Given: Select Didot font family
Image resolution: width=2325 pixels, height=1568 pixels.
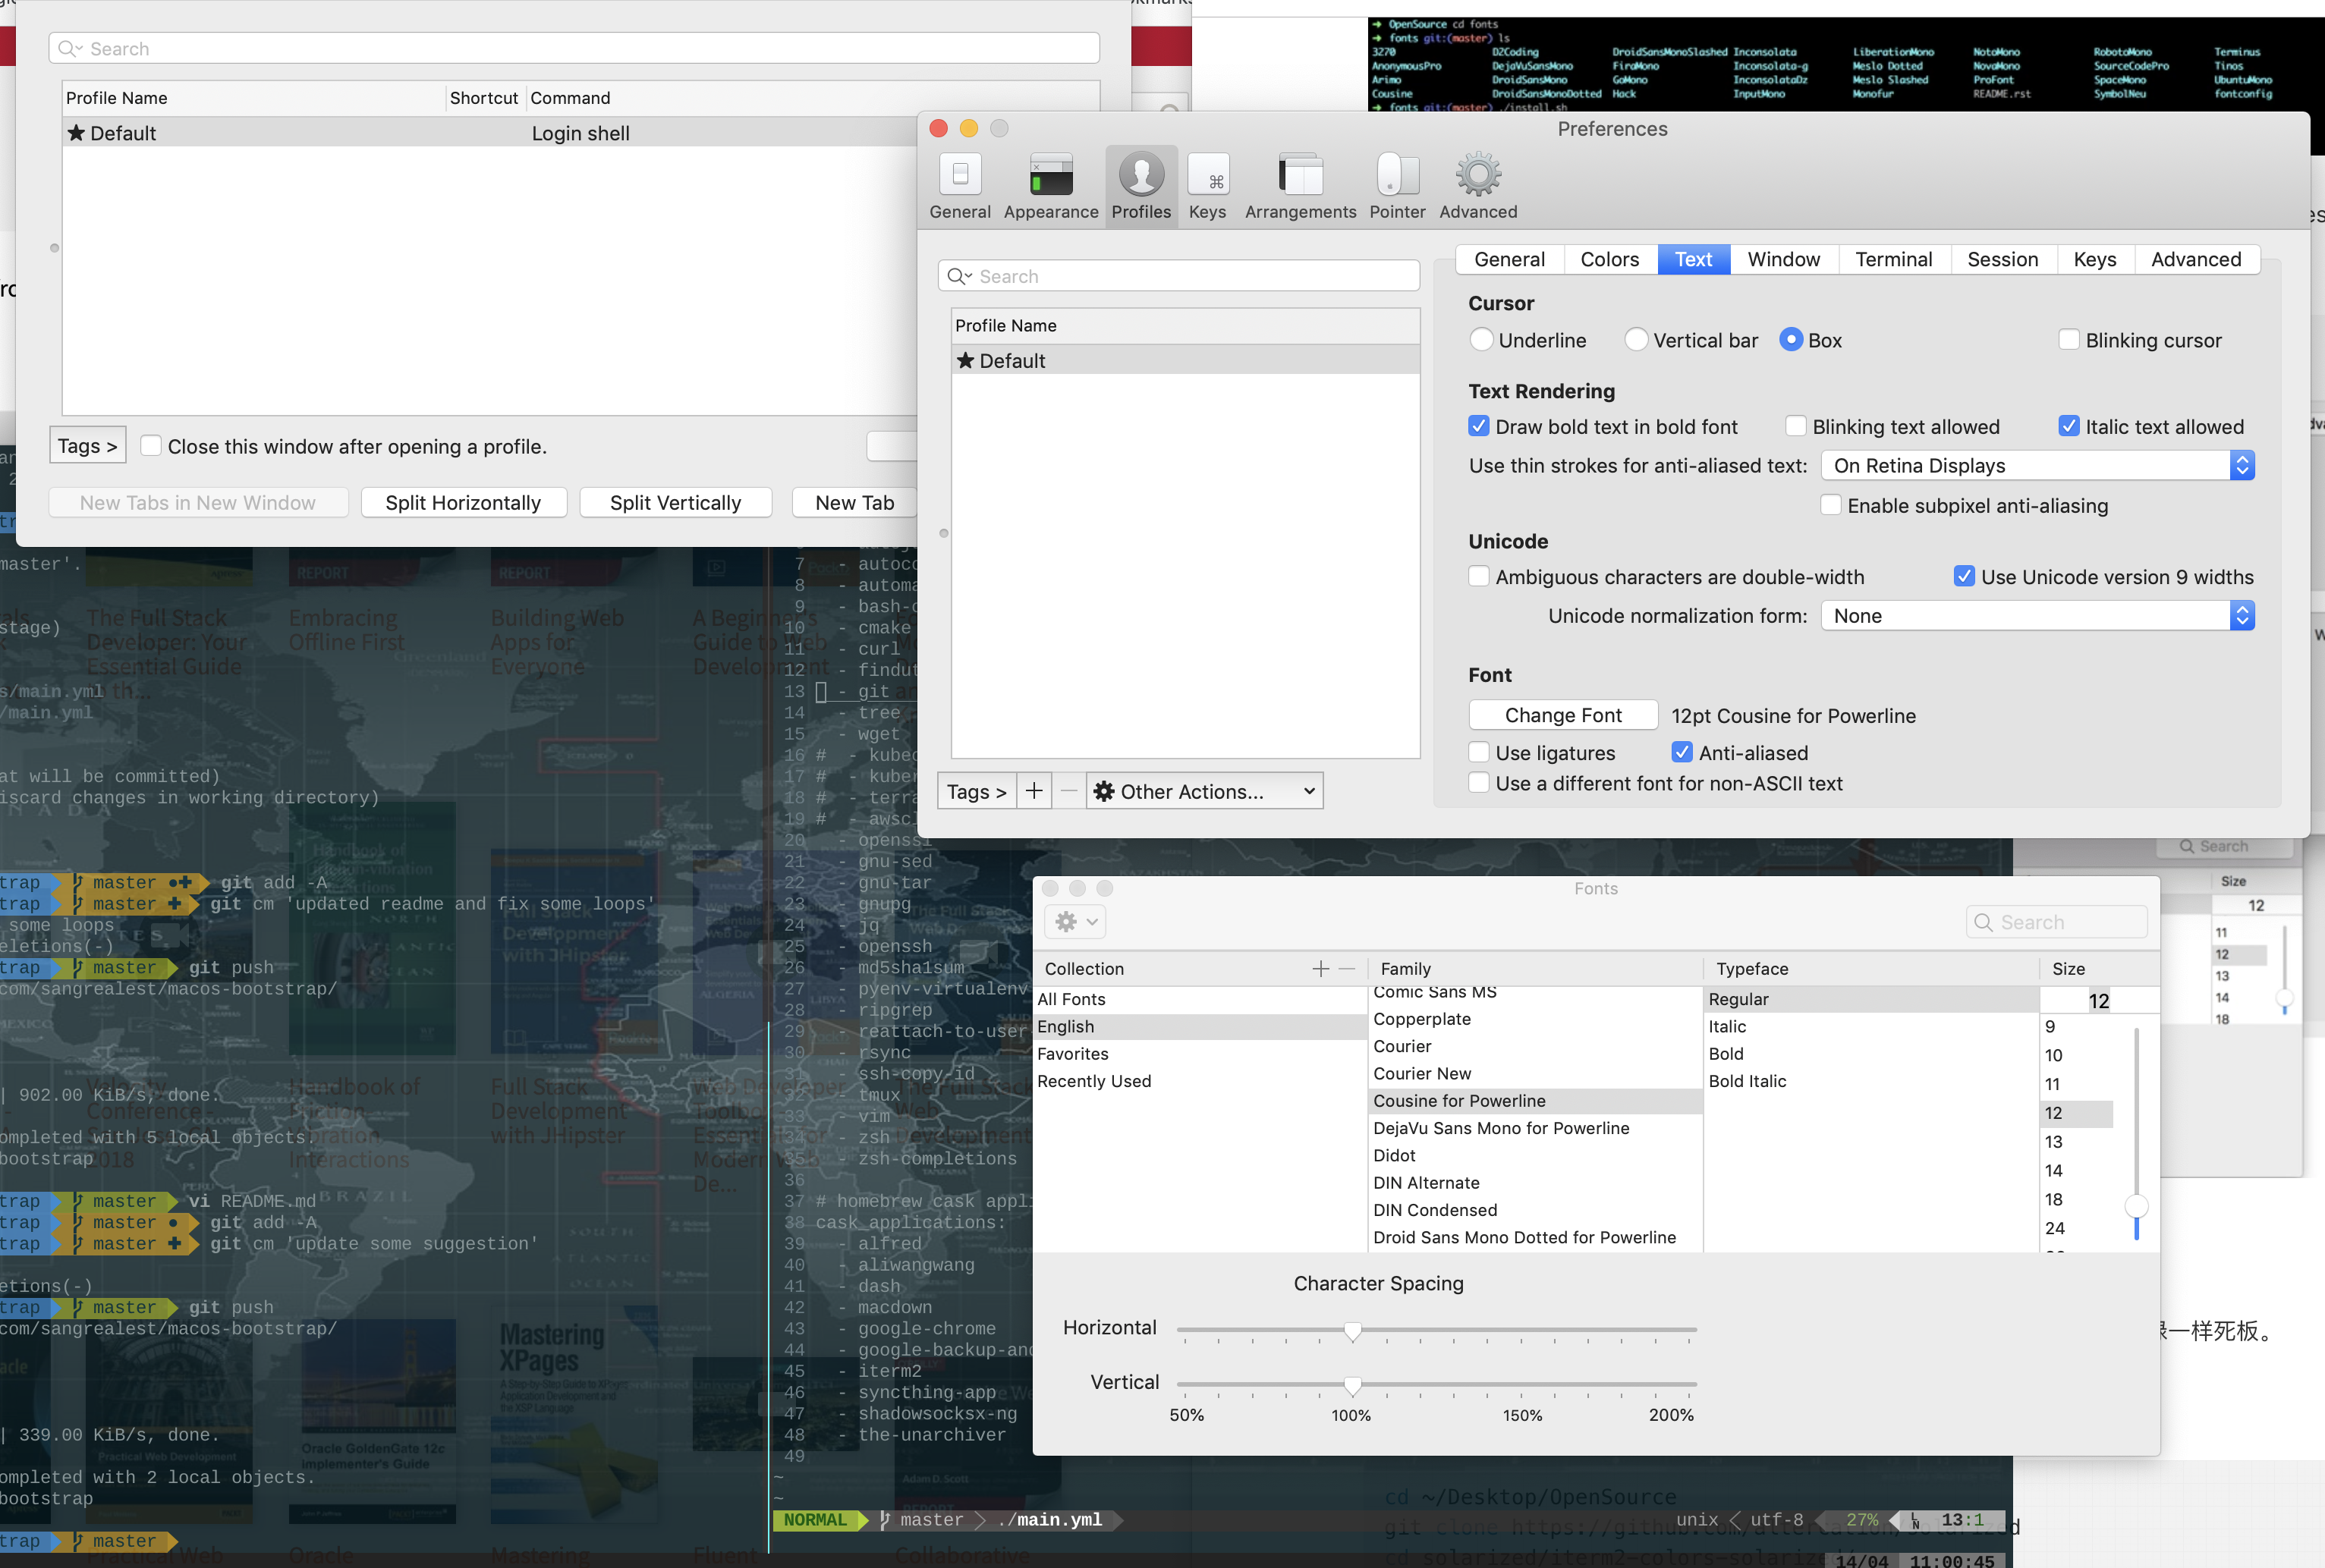Looking at the screenshot, I should (x=1534, y=1155).
